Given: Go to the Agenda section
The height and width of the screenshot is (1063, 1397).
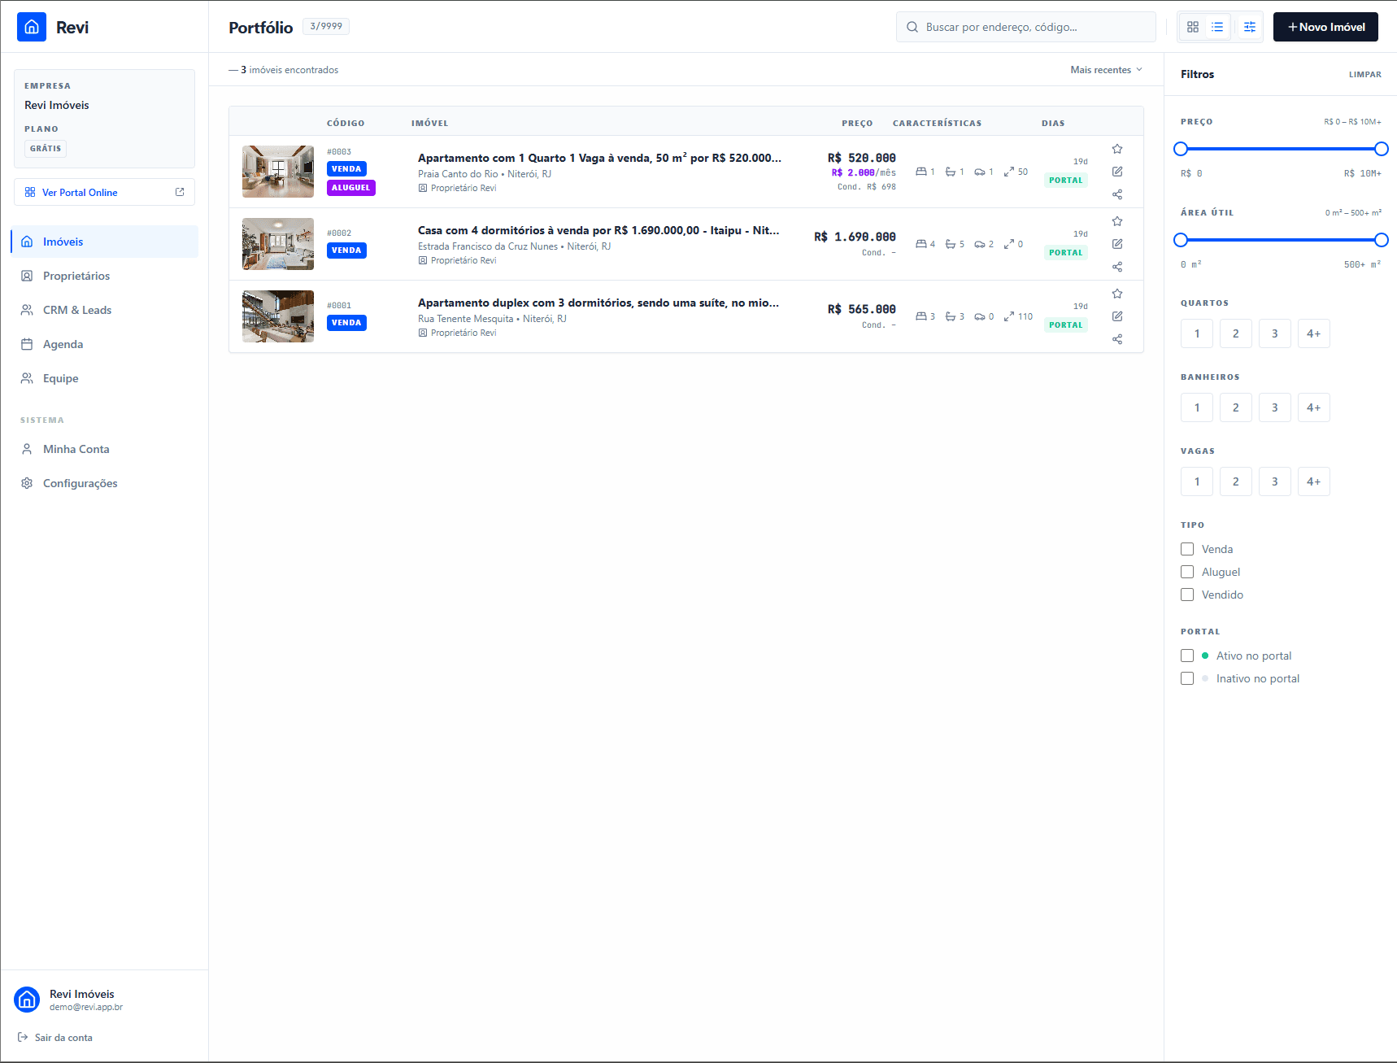Looking at the screenshot, I should pyautogui.click(x=63, y=344).
